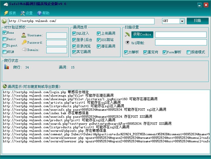Toggle the XSS跨站 checkbox
Image resolution: width=211 pixels, height=159 pixels.
tap(99, 40)
